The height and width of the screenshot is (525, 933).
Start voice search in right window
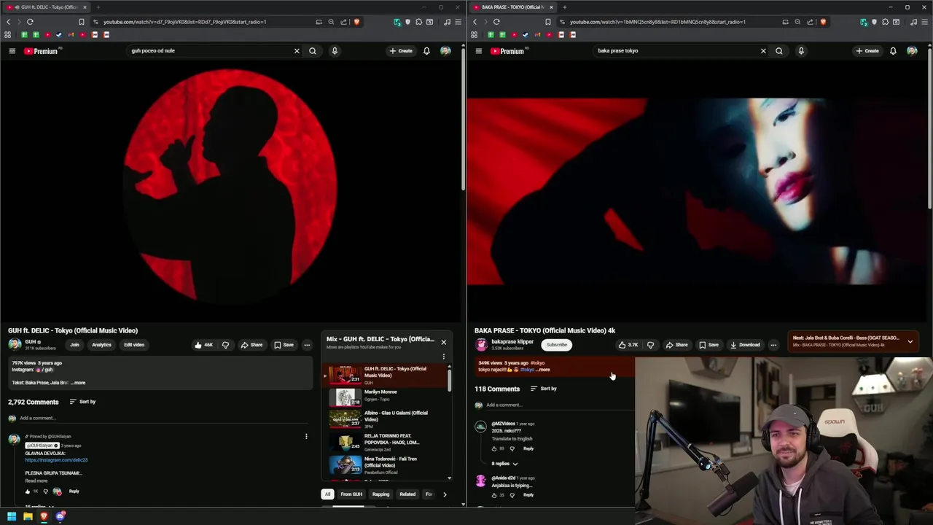[801, 51]
